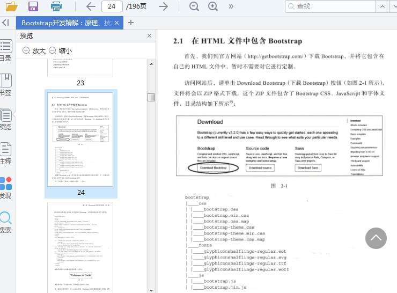
Task: Click the page number field showing 24
Action: pos(112,6)
